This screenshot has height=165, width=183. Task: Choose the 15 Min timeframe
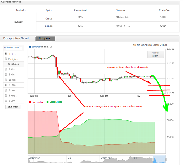6,80
